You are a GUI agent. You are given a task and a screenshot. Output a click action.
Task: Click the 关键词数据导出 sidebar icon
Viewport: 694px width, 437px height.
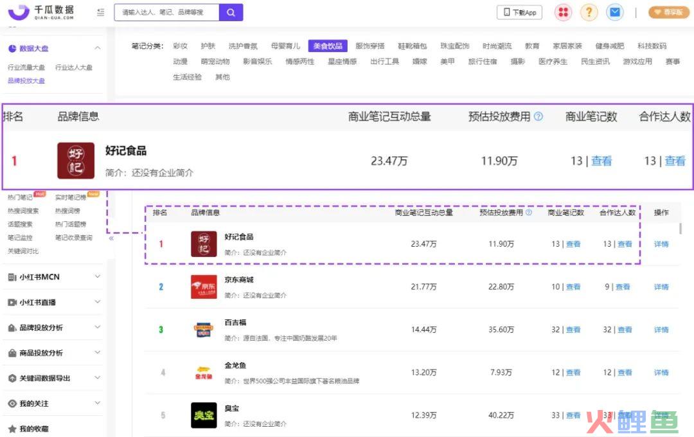point(12,378)
